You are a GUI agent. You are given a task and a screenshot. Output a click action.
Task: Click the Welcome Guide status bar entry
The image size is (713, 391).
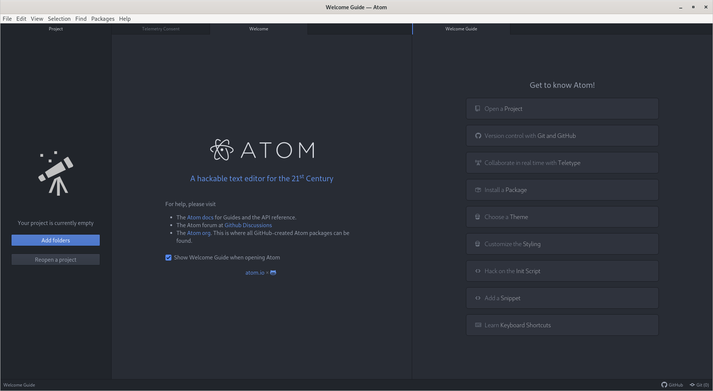coord(19,385)
